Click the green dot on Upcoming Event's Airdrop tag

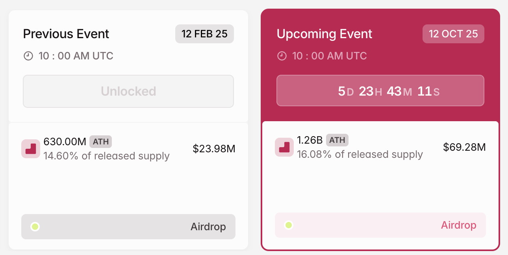[289, 225]
